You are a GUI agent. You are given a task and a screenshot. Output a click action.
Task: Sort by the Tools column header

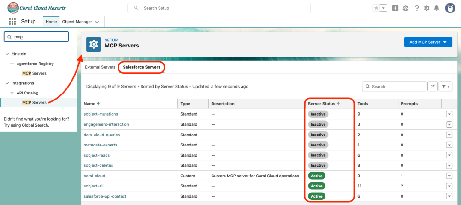click(x=362, y=104)
